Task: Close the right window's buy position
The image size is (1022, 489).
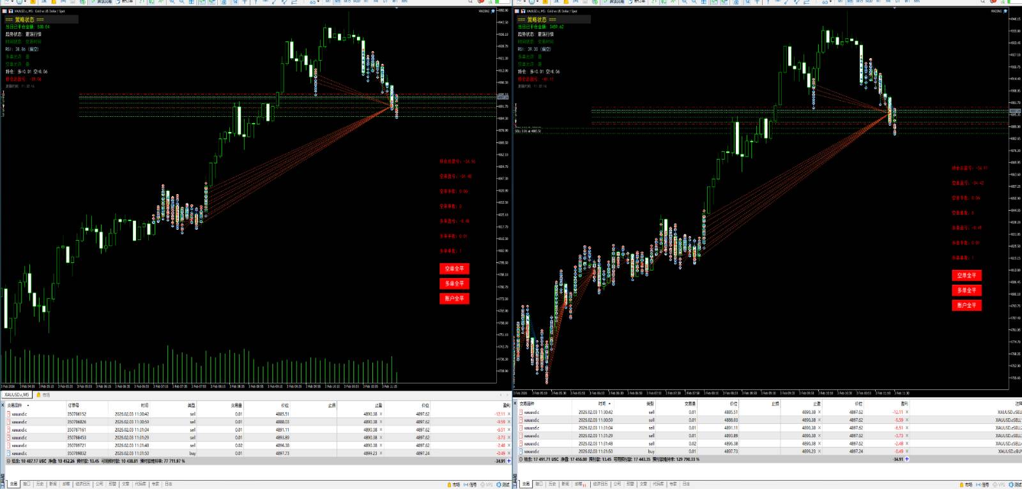Action: coord(906,451)
